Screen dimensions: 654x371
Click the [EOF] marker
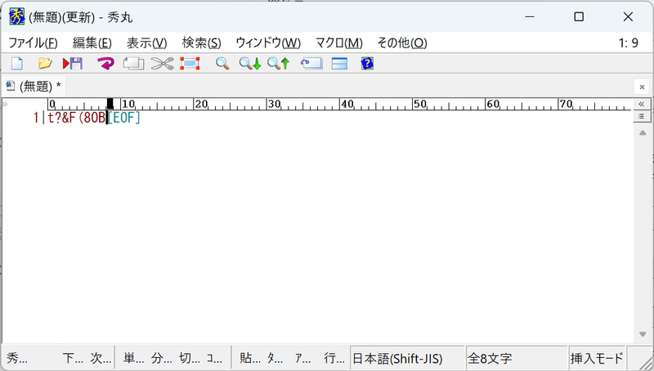[x=124, y=118]
